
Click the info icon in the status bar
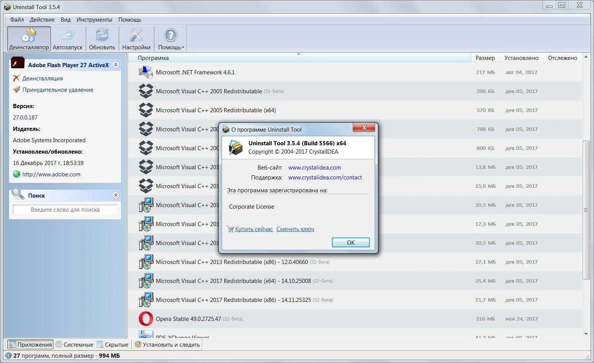pos(8,355)
